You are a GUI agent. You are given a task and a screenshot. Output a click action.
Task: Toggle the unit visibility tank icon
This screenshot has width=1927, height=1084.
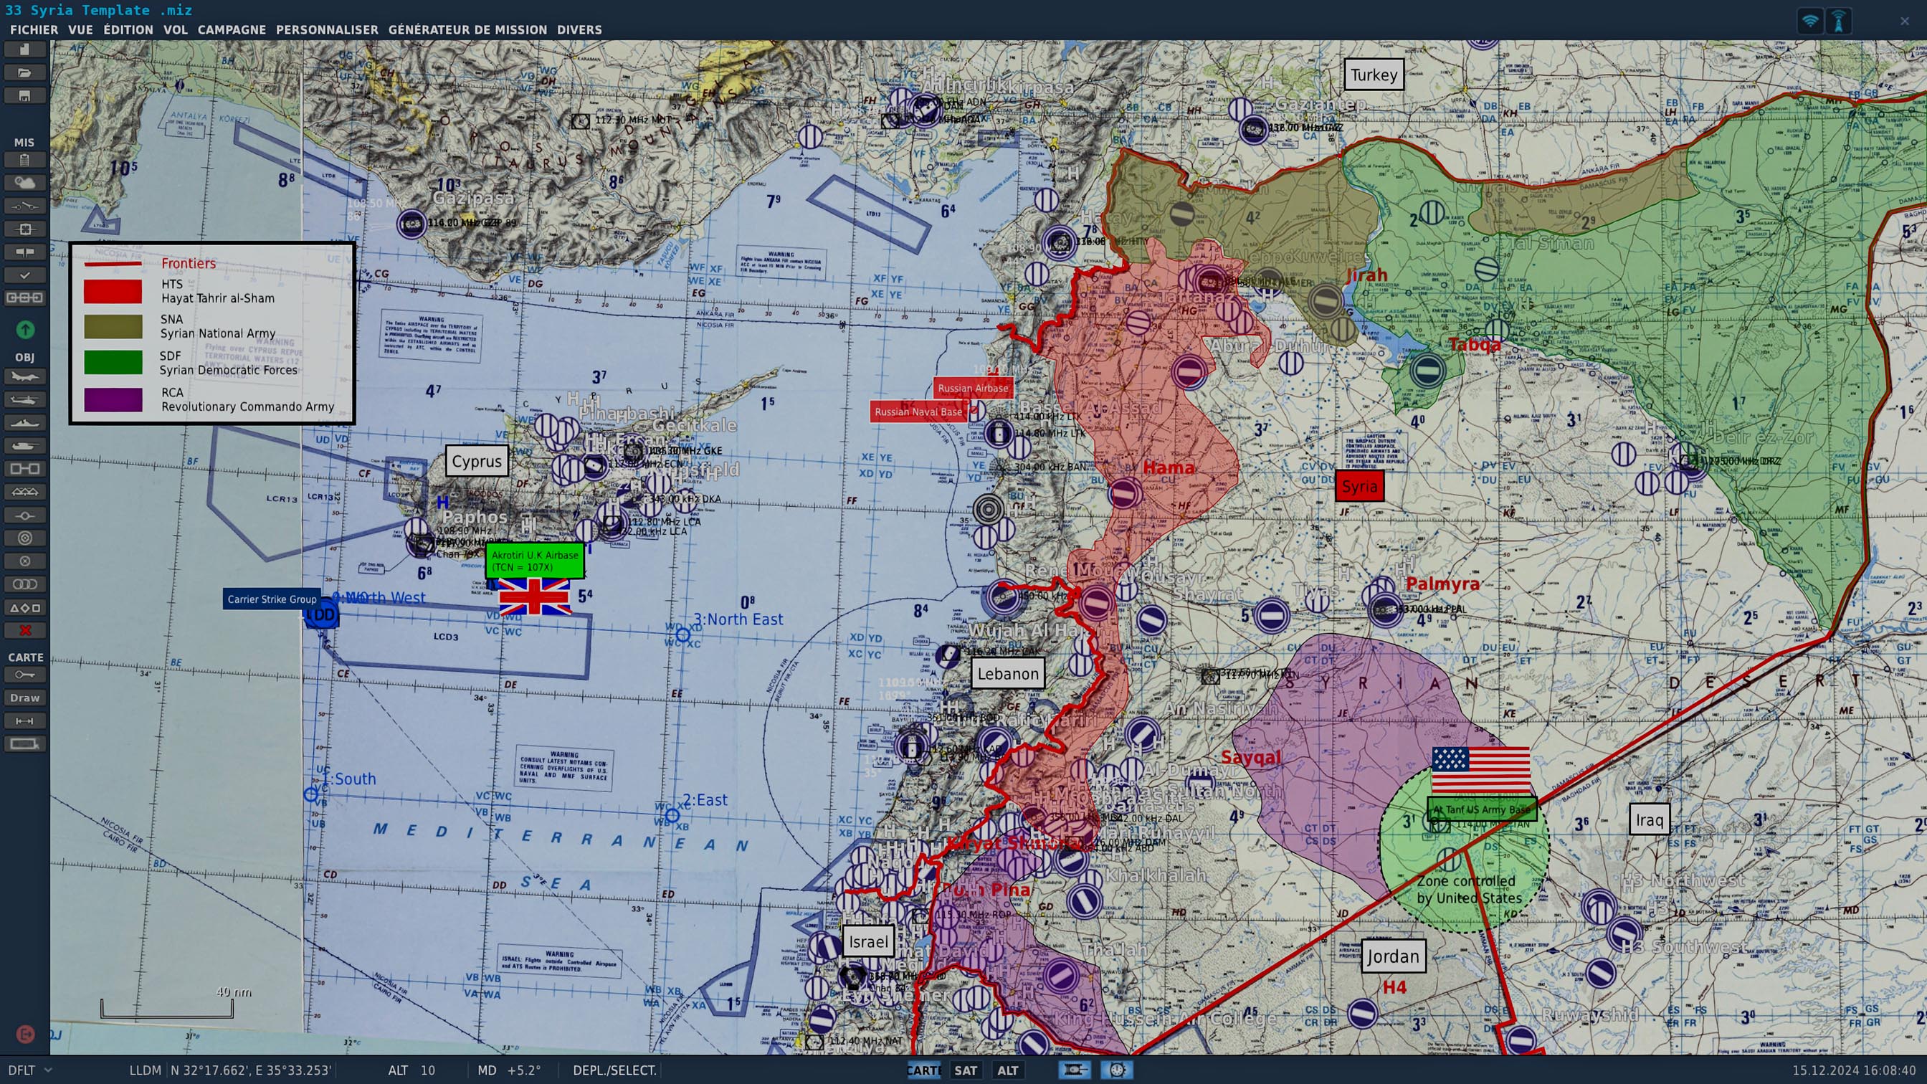tap(1073, 1070)
